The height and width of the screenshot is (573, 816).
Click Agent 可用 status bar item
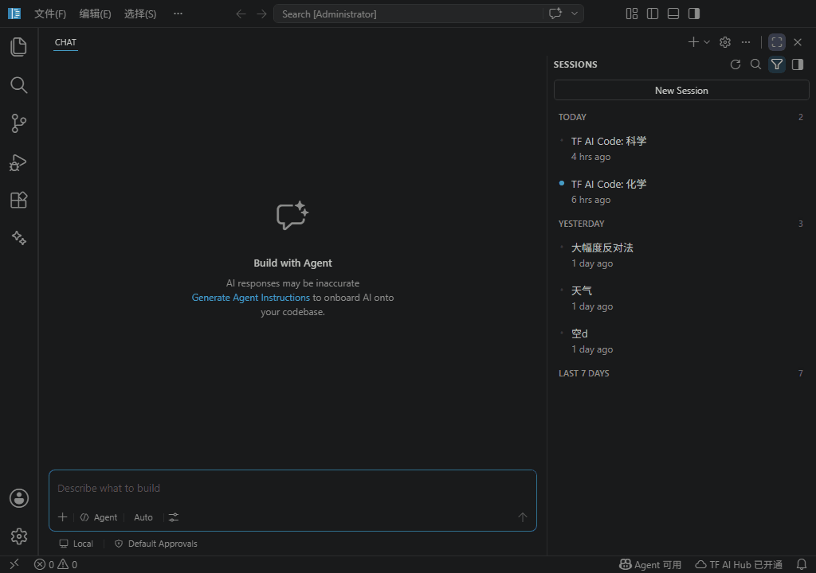tap(650, 565)
